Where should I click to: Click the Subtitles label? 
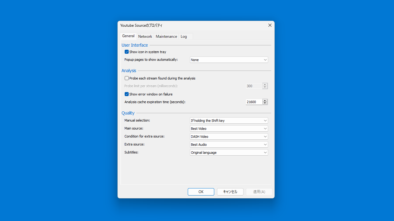(x=131, y=152)
